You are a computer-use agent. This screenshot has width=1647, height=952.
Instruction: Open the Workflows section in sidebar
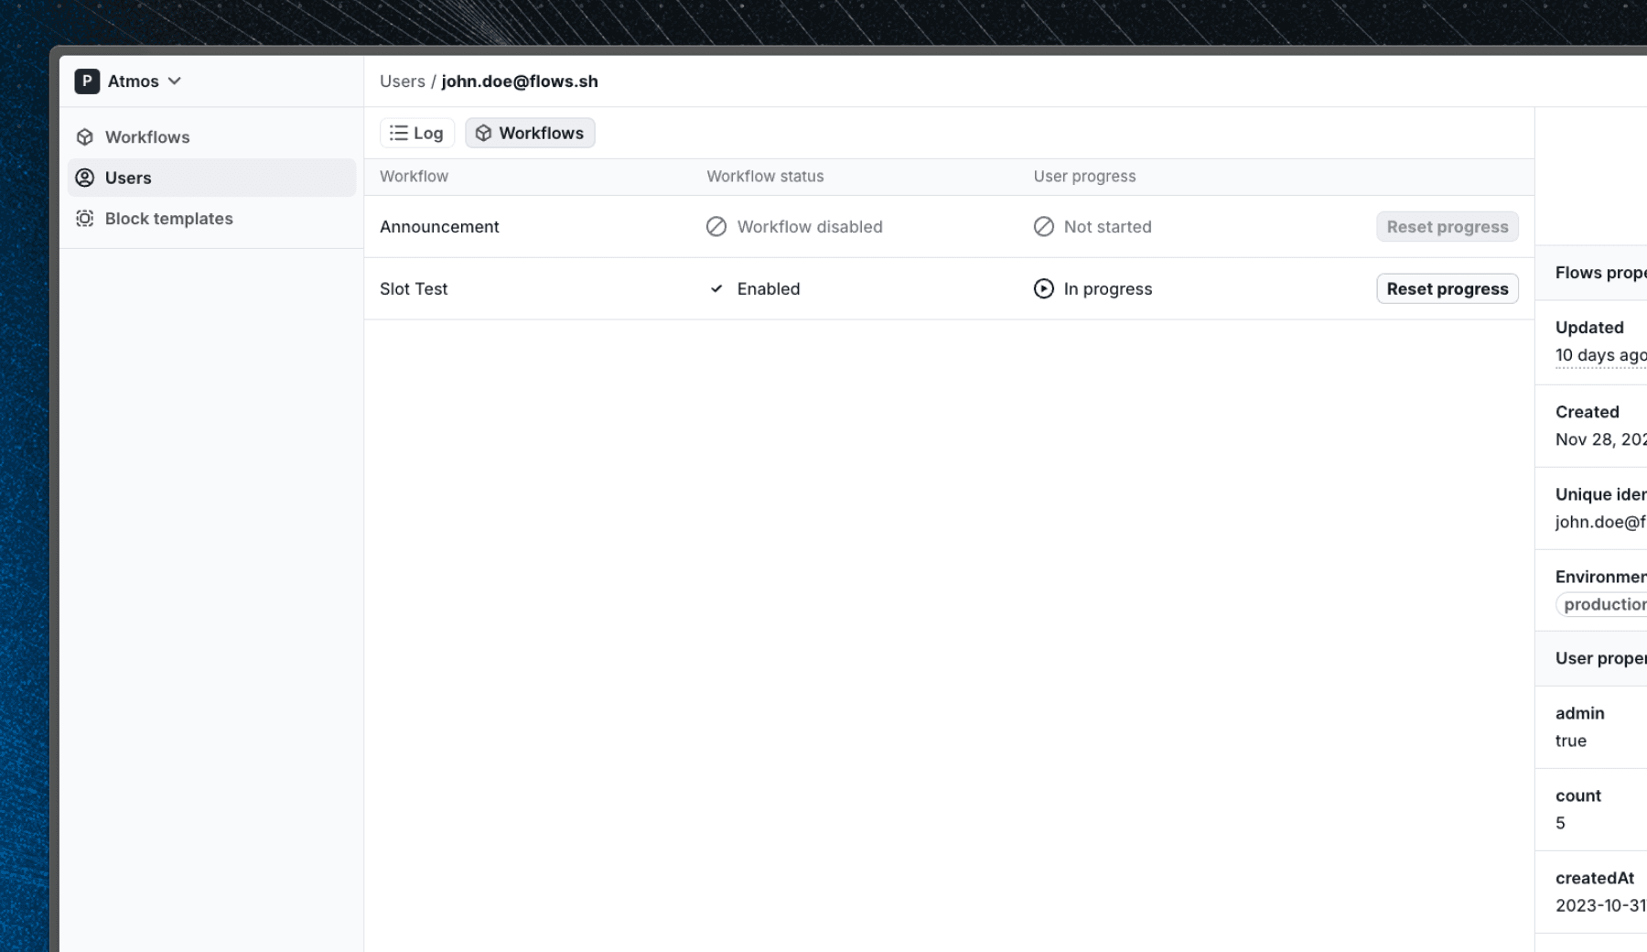[x=146, y=136]
